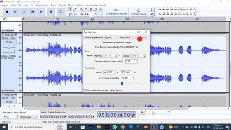231x130 pixels.
Task: Open the Pistas menu
Action: tap(54, 5)
